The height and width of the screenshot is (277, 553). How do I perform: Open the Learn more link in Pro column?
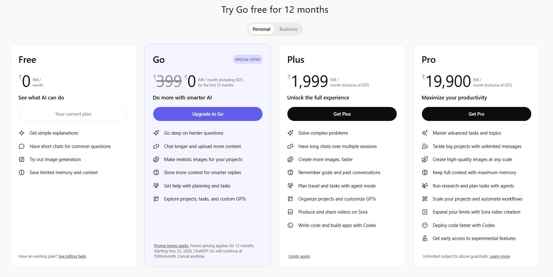500,256
